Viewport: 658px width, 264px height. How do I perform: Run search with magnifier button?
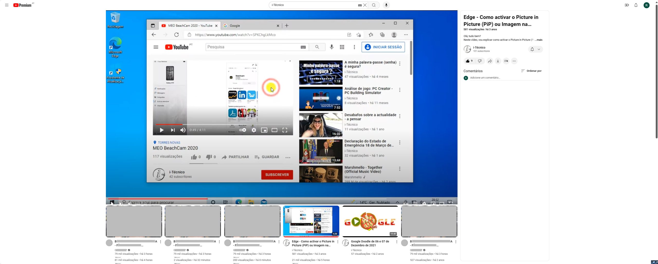point(374,5)
